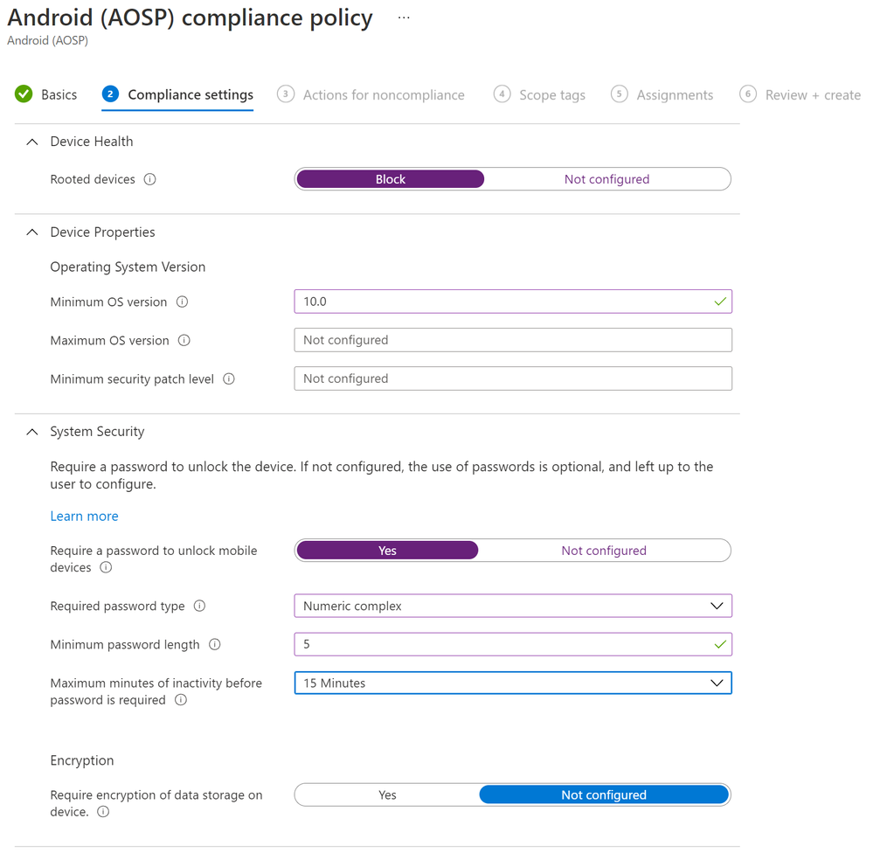Viewport: 873px width, 853px height.
Task: Click the Minimum security patch level field
Action: 513,378
